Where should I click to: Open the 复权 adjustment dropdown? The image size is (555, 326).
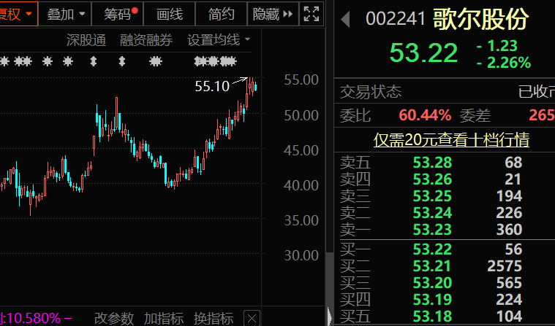tap(18, 14)
